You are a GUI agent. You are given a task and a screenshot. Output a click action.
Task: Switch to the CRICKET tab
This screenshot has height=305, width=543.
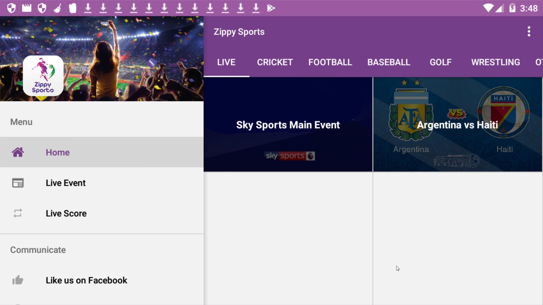click(275, 62)
